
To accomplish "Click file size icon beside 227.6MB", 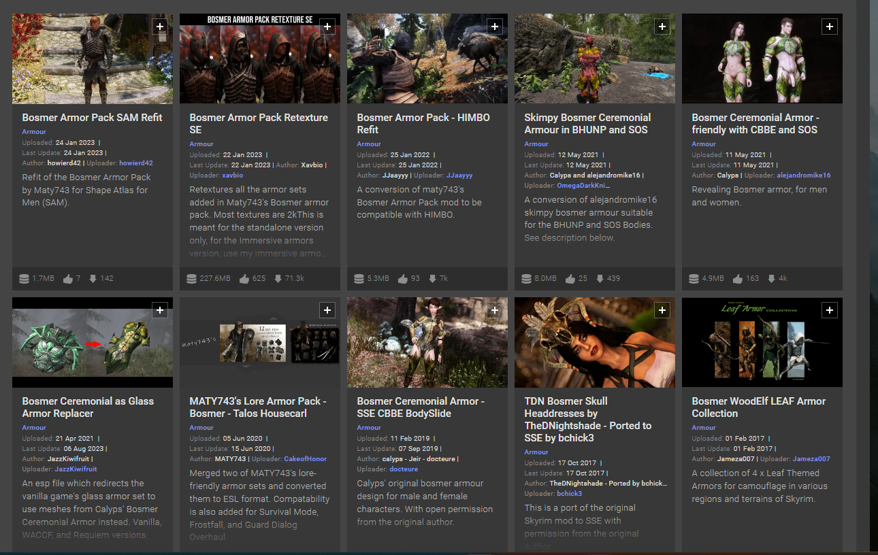I will click(x=192, y=278).
